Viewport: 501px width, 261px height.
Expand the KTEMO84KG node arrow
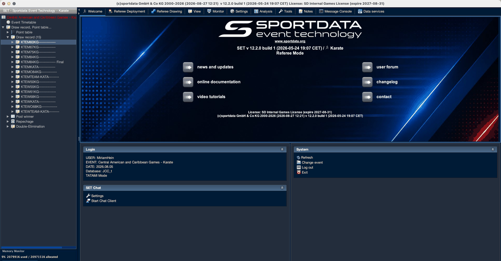point(13,72)
